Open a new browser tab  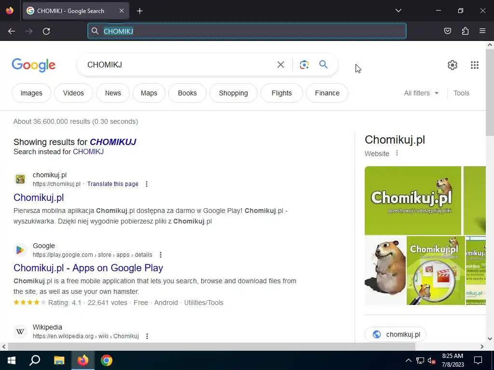[139, 11]
